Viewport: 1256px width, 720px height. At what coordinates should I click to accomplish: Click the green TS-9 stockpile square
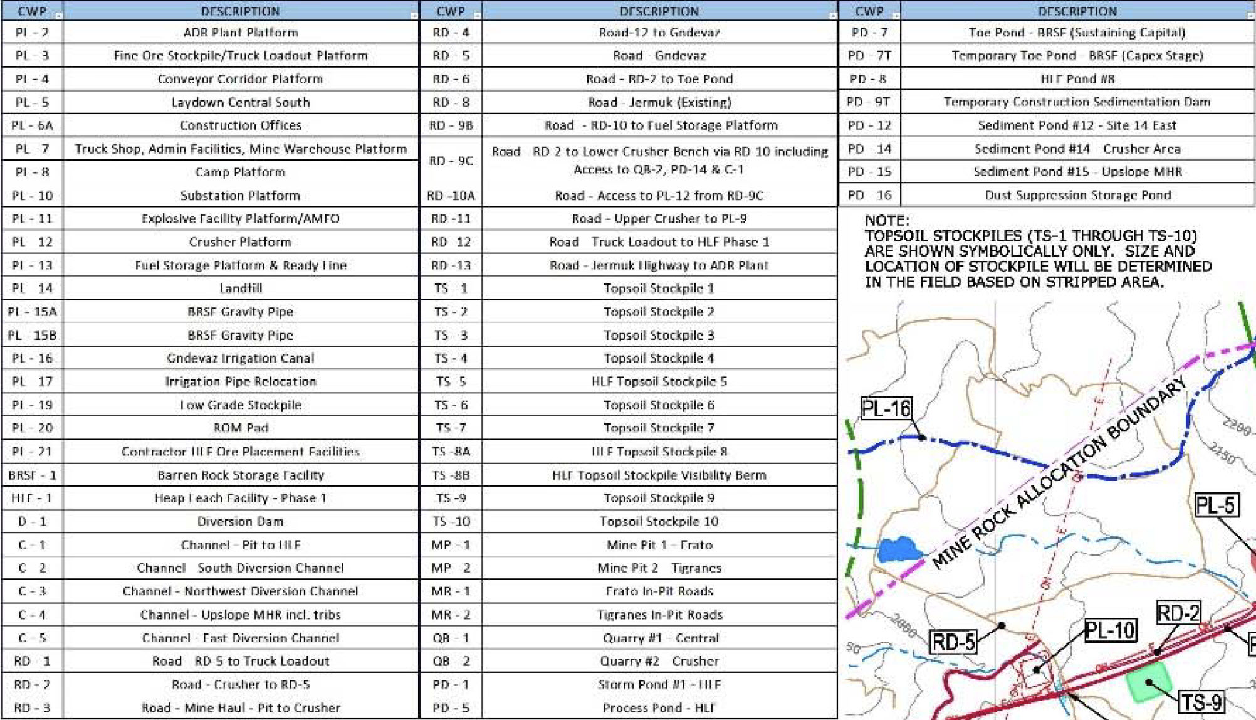(1149, 682)
